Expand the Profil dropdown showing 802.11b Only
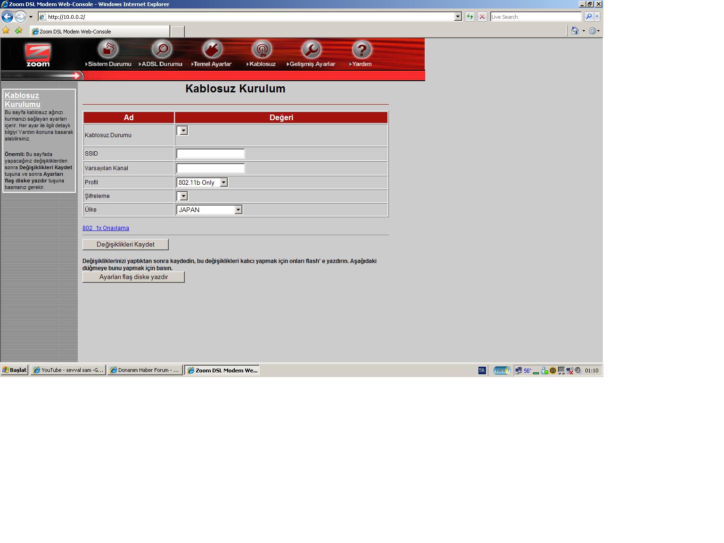The width and height of the screenshot is (724, 543). pyautogui.click(x=224, y=182)
